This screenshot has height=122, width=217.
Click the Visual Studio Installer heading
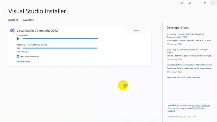(x=37, y=11)
